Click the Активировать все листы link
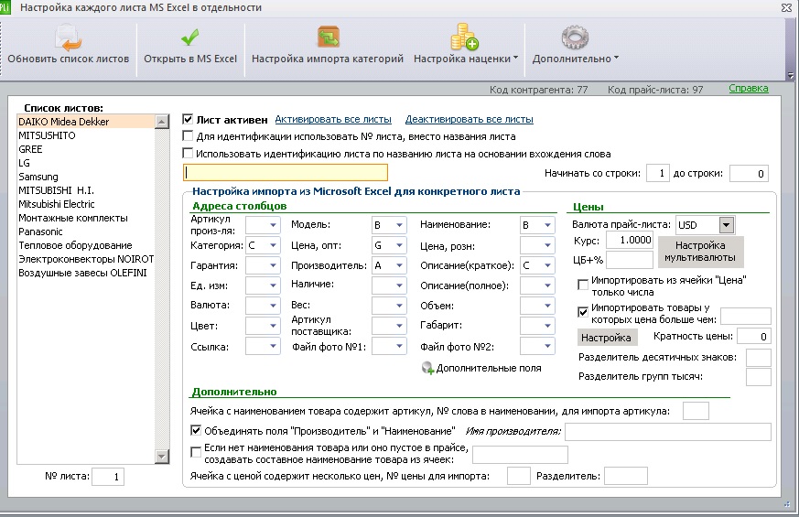 pyautogui.click(x=333, y=119)
